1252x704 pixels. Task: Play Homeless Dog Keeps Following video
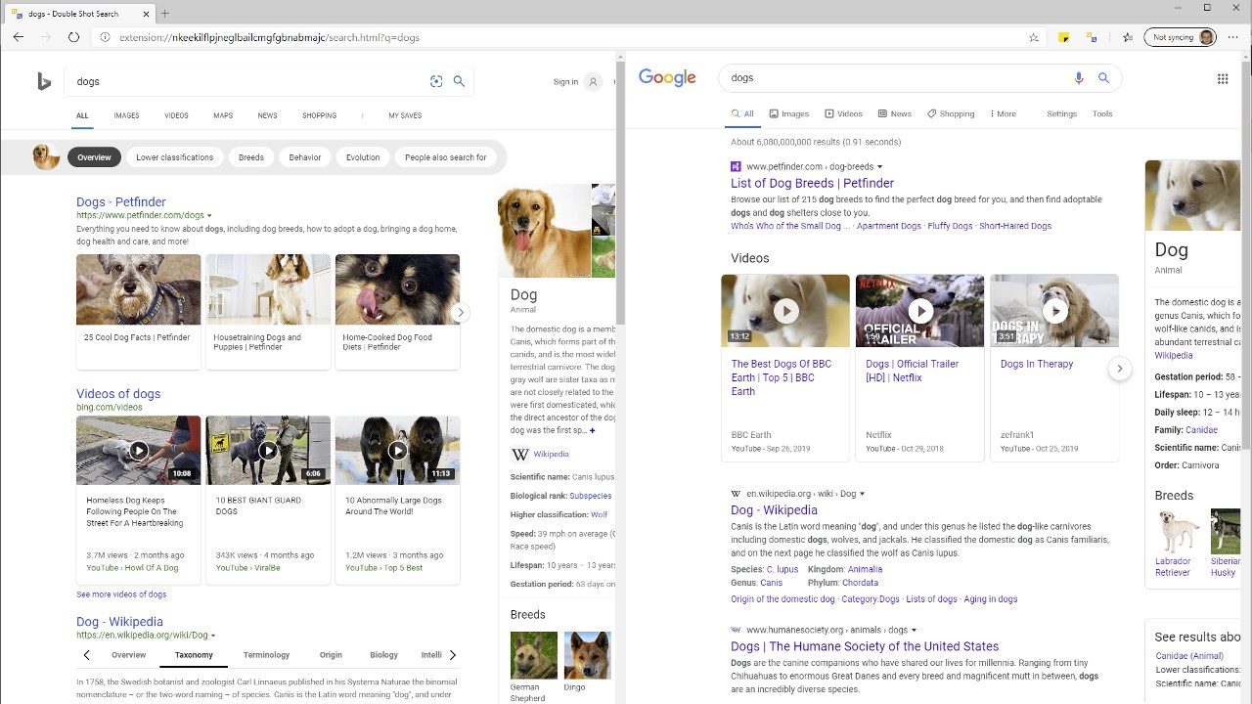pyautogui.click(x=139, y=451)
